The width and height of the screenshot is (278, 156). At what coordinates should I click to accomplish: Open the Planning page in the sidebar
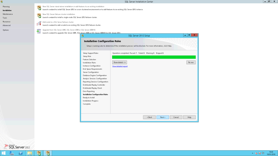[6, 6]
